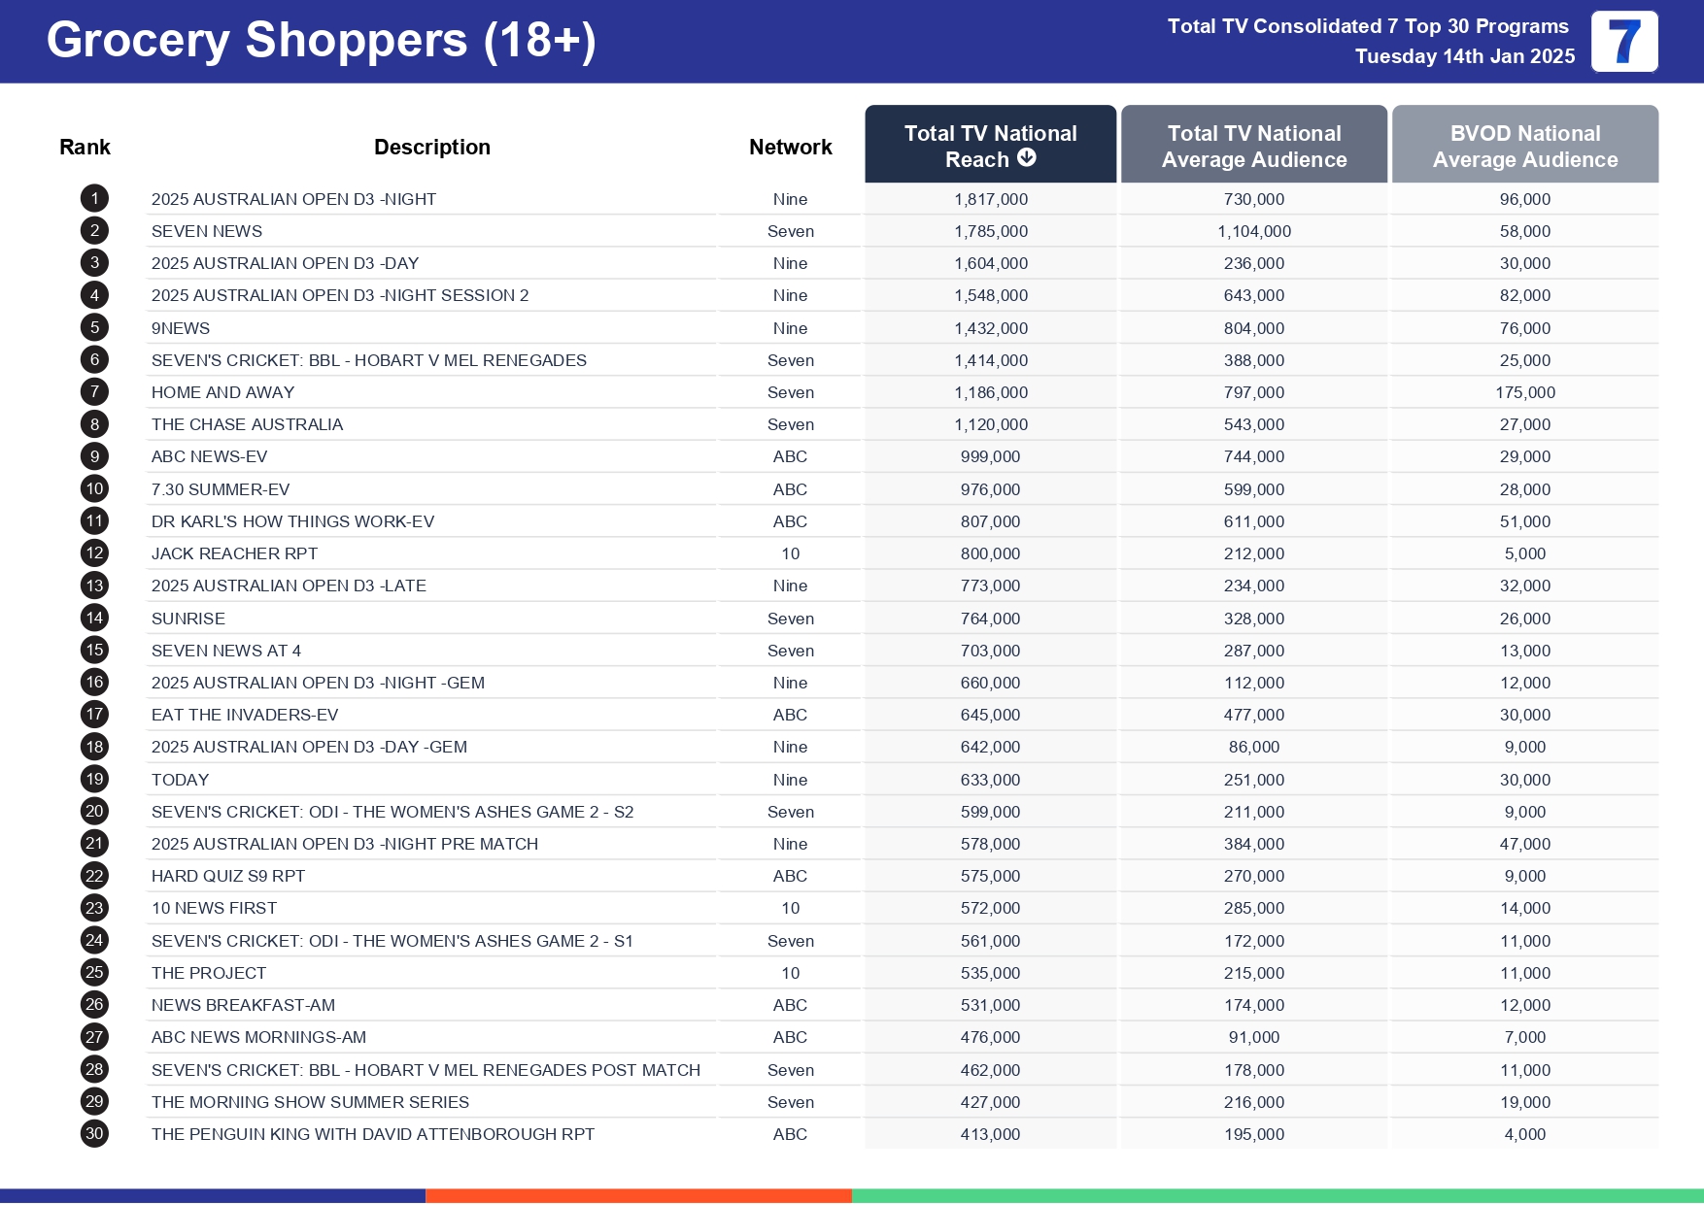Click the rank 20 circle badge
Screen dimensions: 1704x1205
tap(94, 812)
